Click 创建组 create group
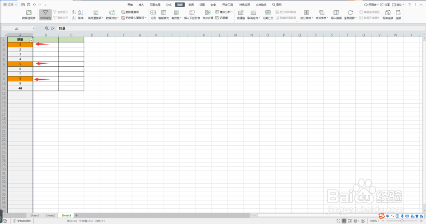This screenshot has width=426, height=224. [x=241, y=14]
